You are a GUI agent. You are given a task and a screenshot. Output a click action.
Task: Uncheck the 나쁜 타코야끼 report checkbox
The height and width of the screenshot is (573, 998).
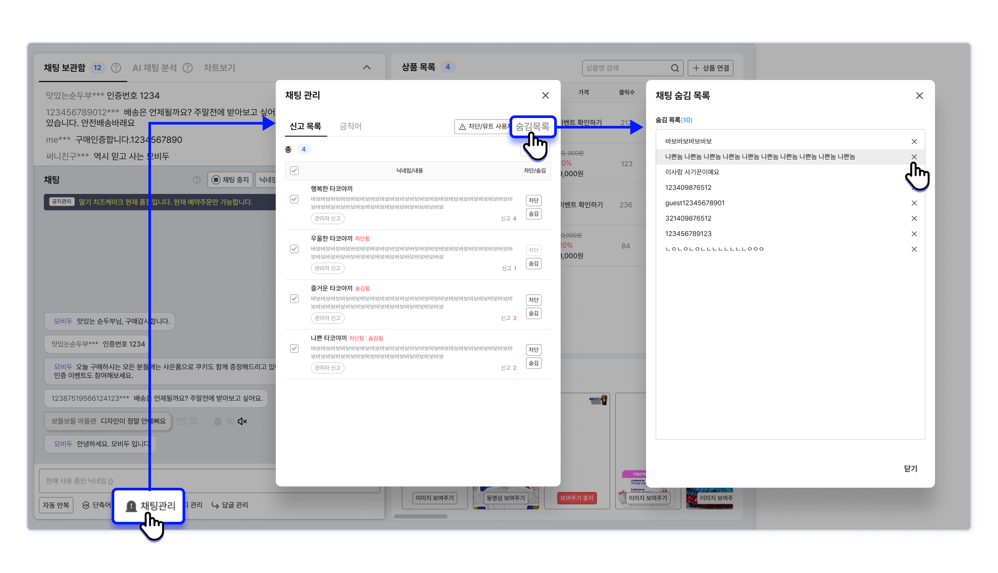294,348
